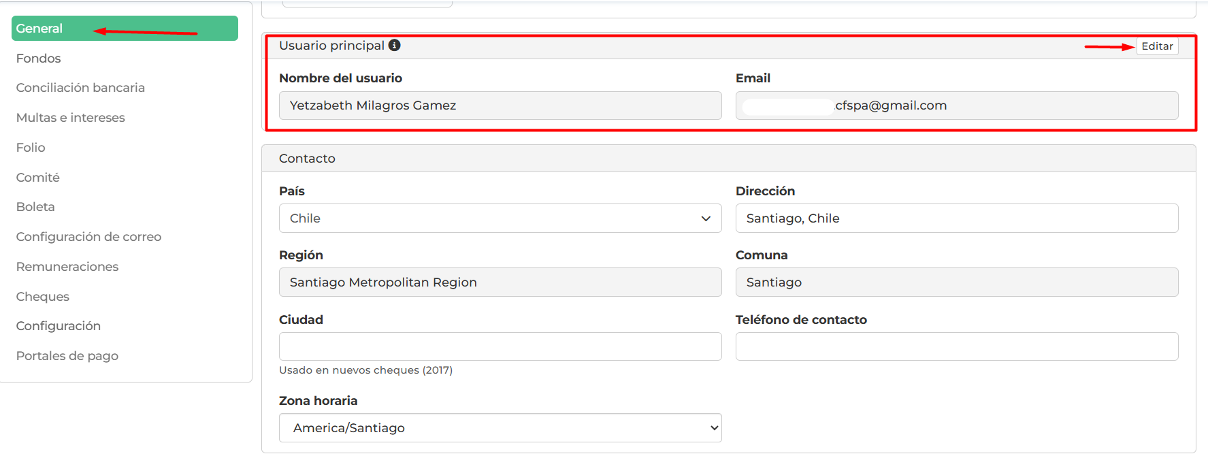Open Multas e intereses menu item

tap(71, 118)
